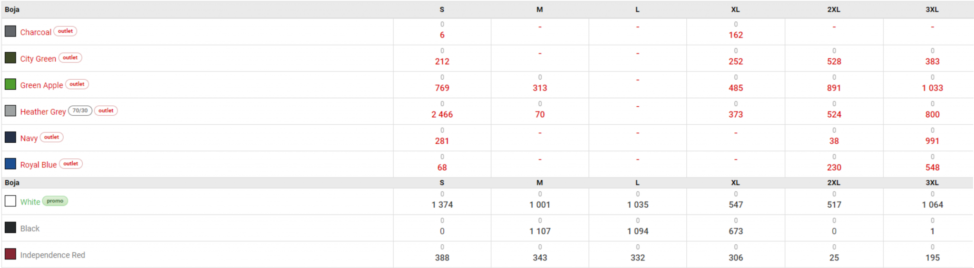The height and width of the screenshot is (268, 974).
Task: Click the Independence Red color swatch
Action: coord(10,254)
